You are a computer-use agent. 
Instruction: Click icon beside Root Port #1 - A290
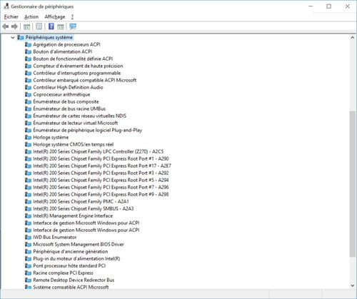(29, 159)
